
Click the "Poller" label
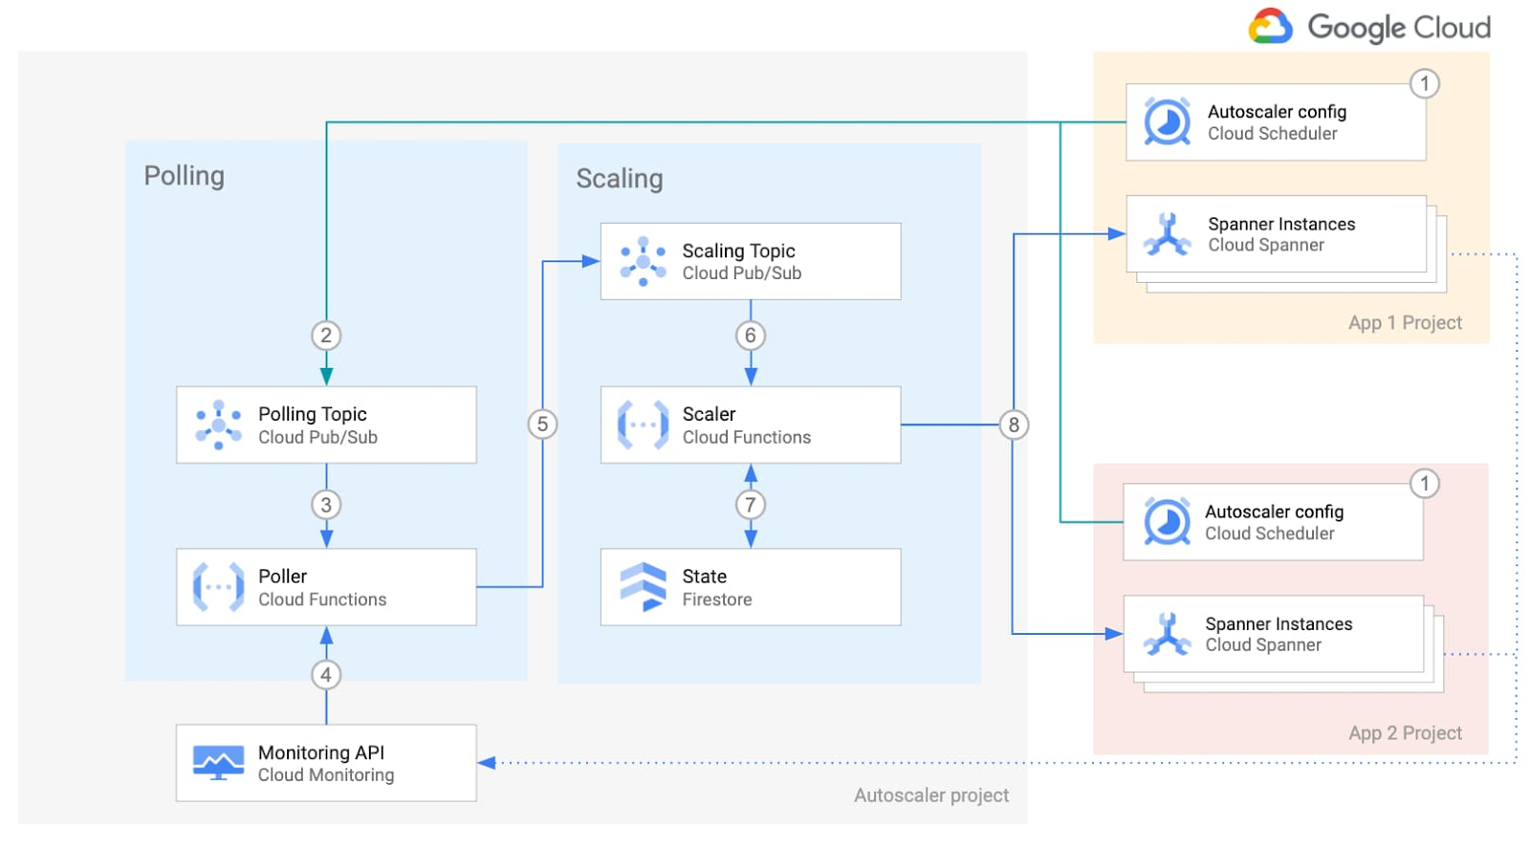283,577
